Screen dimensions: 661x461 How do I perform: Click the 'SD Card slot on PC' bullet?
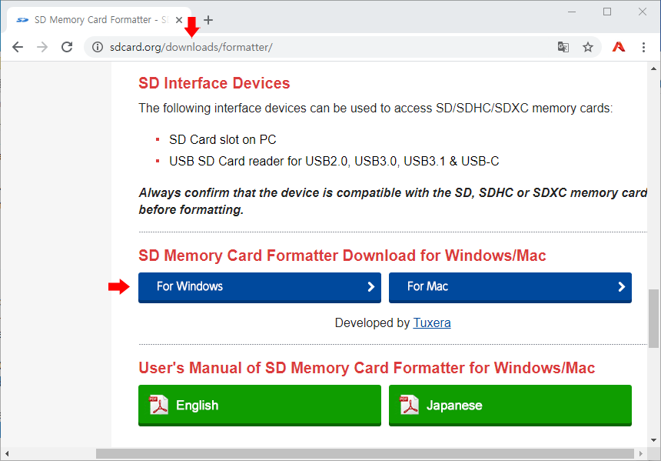click(223, 140)
